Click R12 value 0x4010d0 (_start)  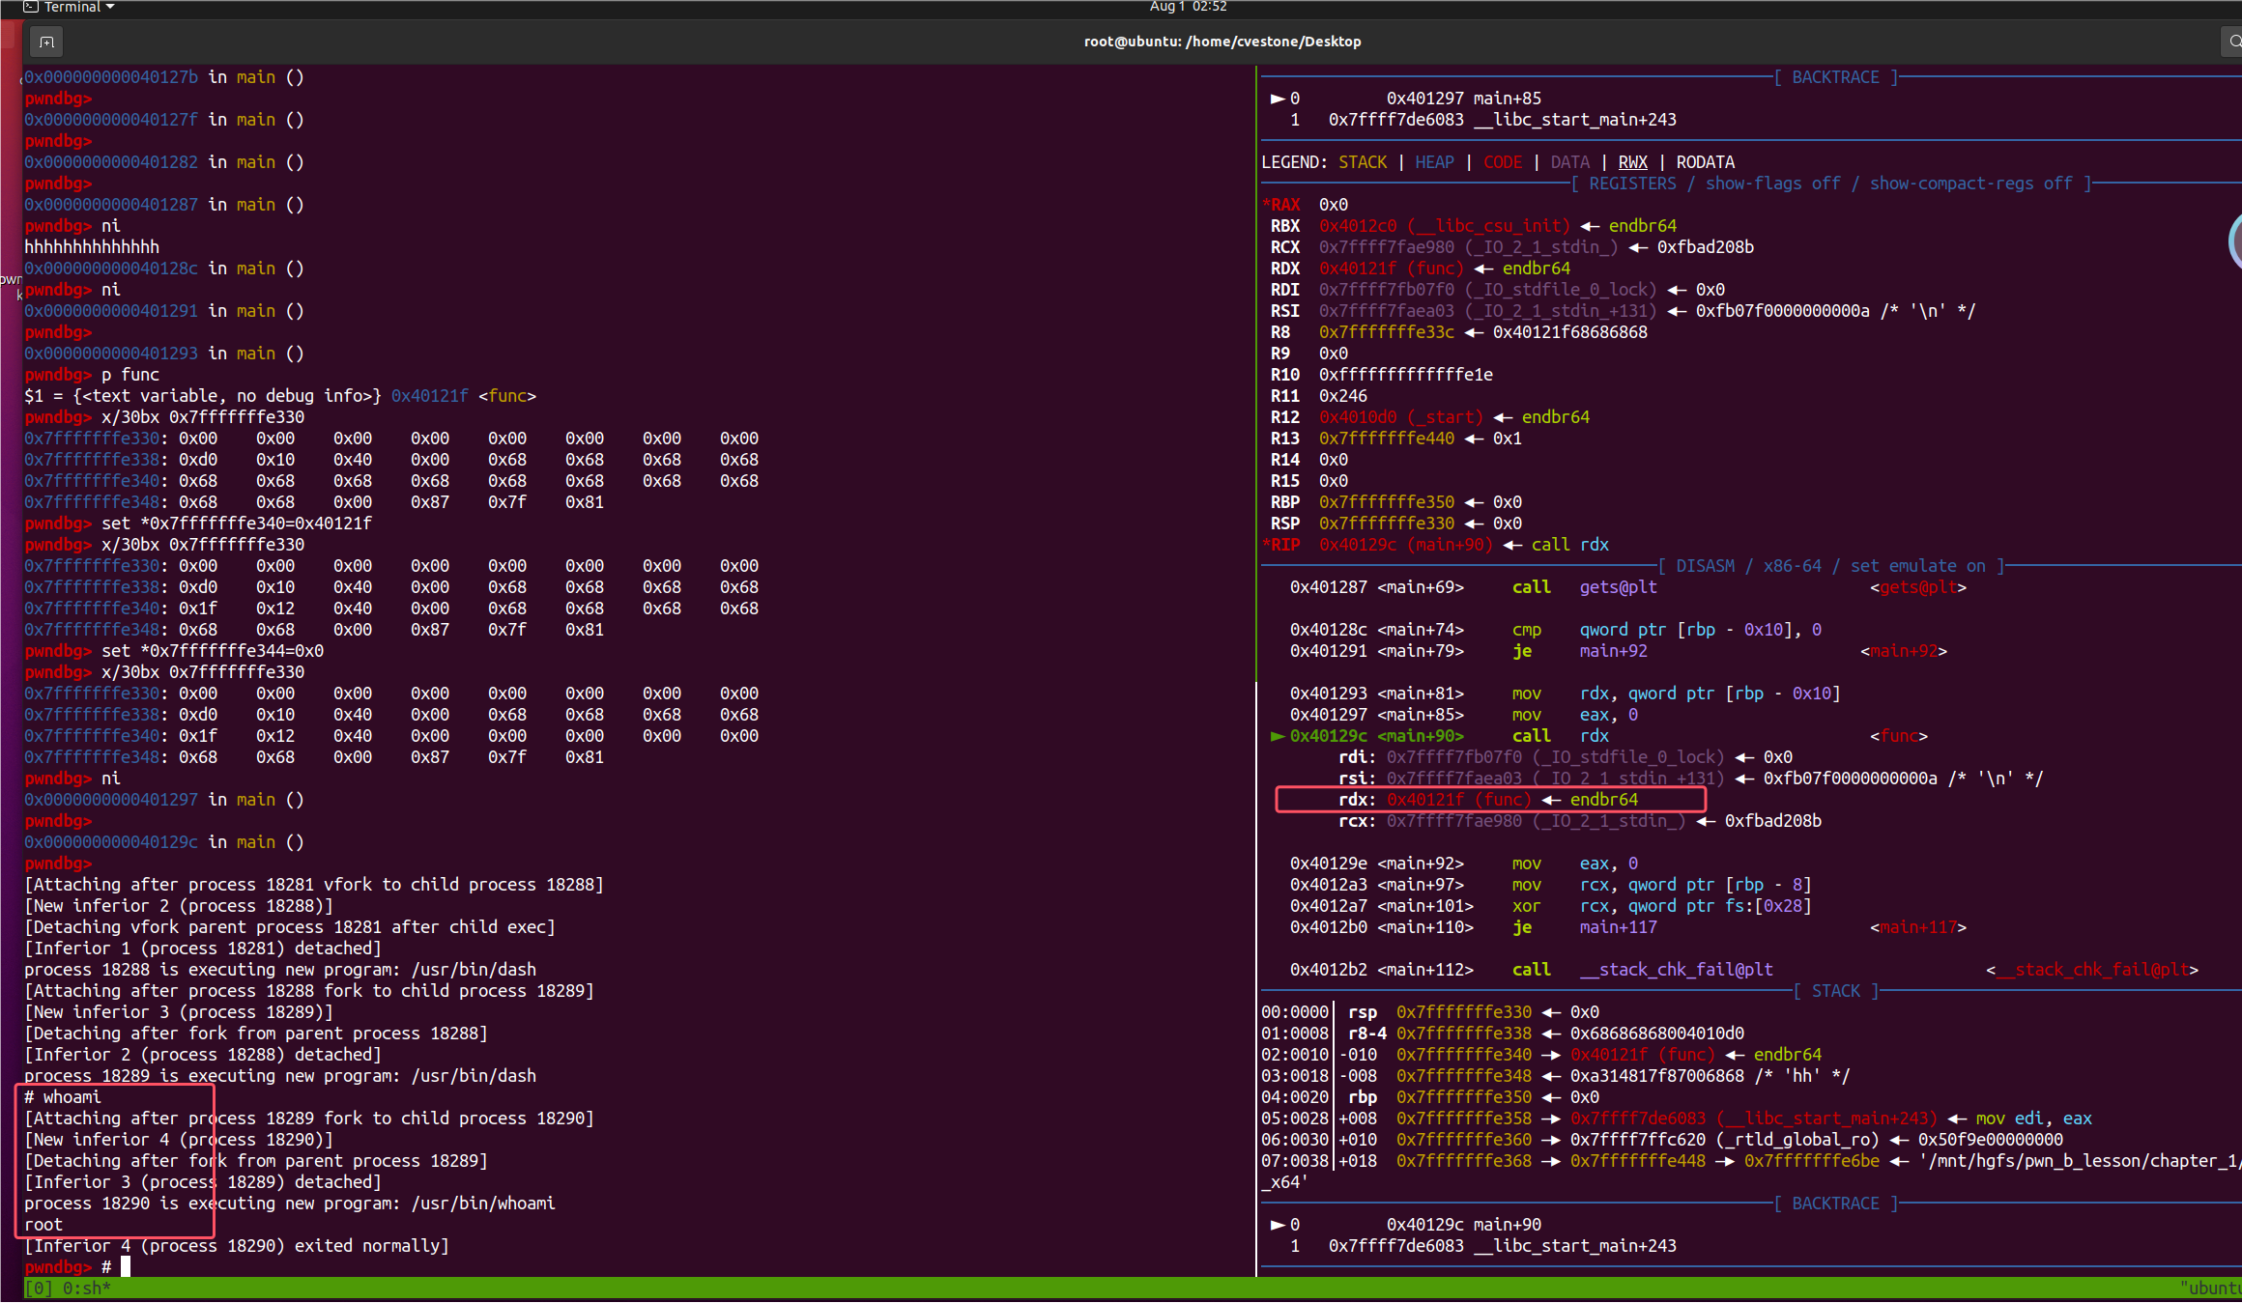pyautogui.click(x=1401, y=417)
